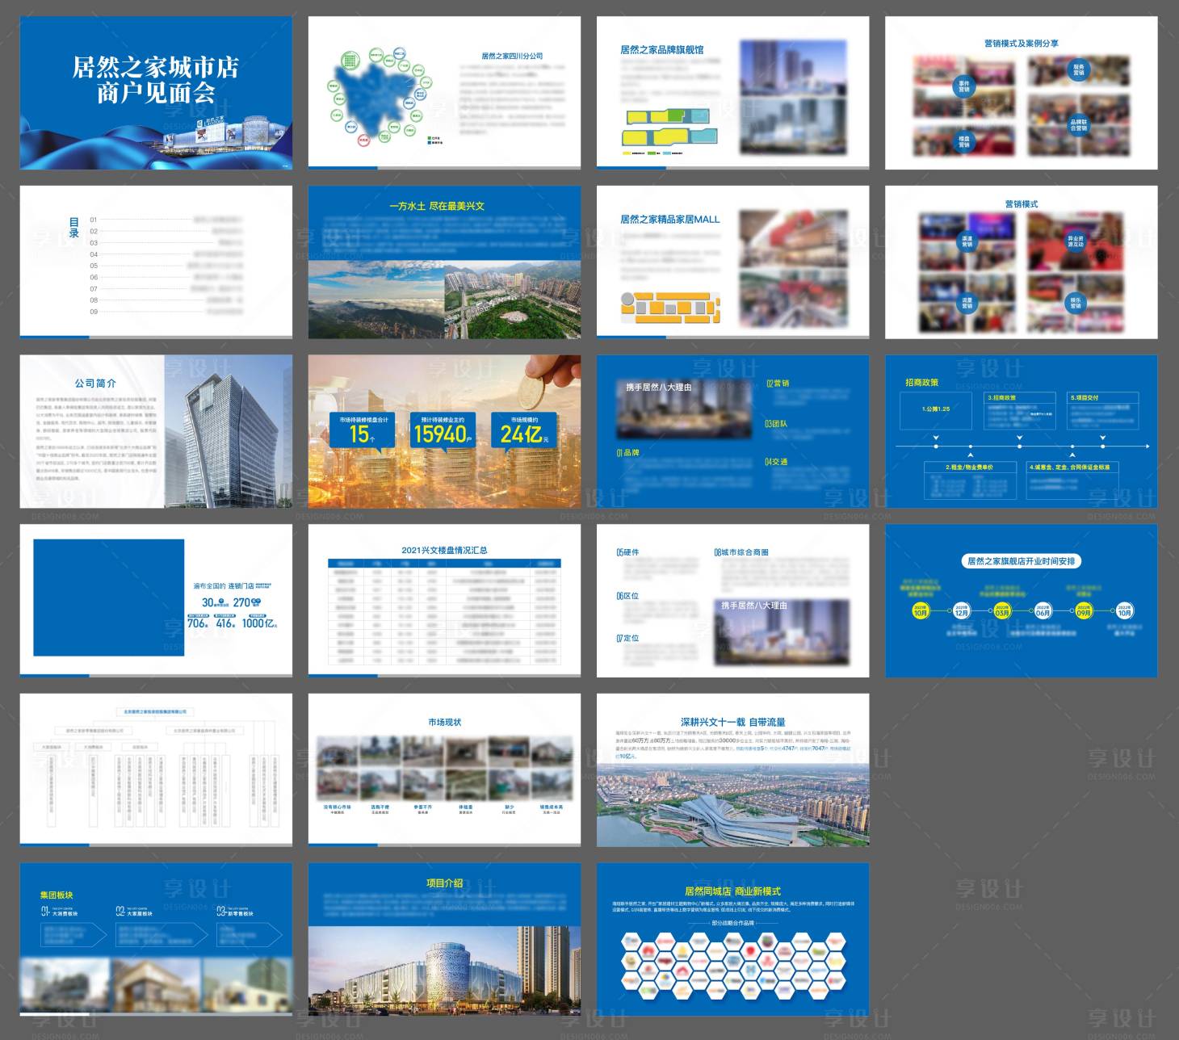
Task: Click the 事件营销 circle badge
Action: [x=963, y=86]
